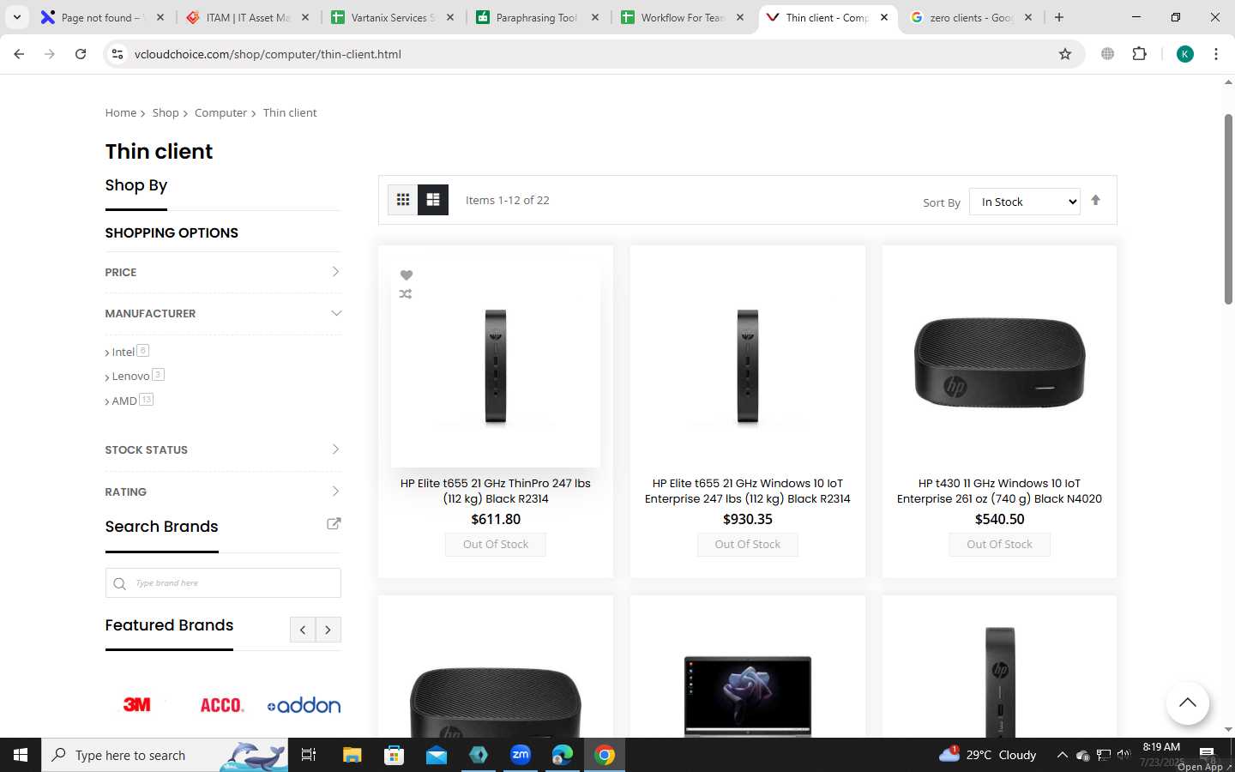The width and height of the screenshot is (1235, 772).
Task: Open new browser tab plus button
Action: pyautogui.click(x=1059, y=17)
